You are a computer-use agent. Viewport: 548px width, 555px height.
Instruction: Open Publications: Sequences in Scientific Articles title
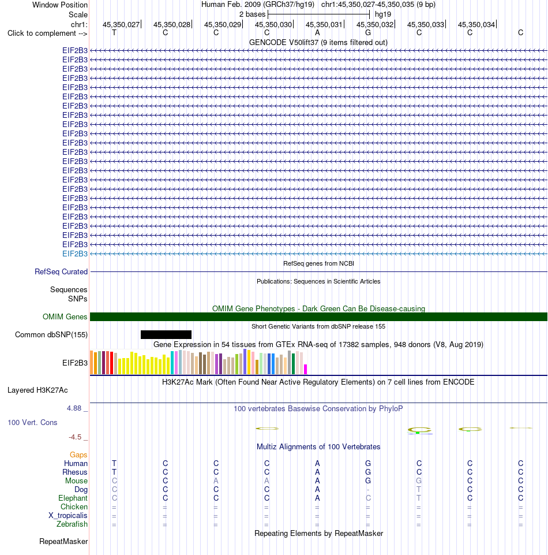click(318, 281)
